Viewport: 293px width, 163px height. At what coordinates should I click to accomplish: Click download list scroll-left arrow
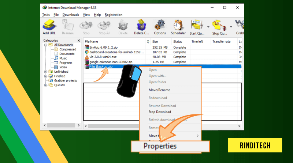(86, 126)
